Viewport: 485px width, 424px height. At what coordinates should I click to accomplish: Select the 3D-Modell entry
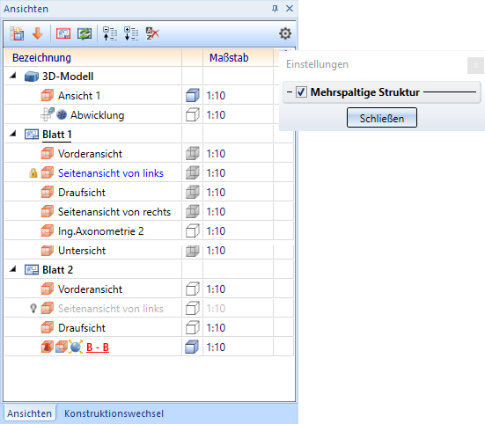(x=68, y=77)
